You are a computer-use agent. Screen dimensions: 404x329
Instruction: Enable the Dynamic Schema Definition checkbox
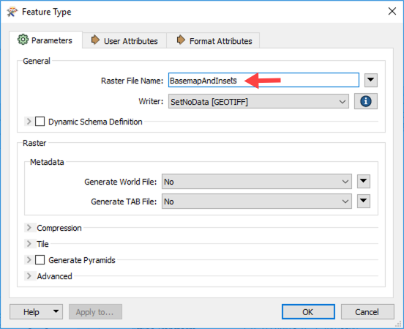[40, 122]
